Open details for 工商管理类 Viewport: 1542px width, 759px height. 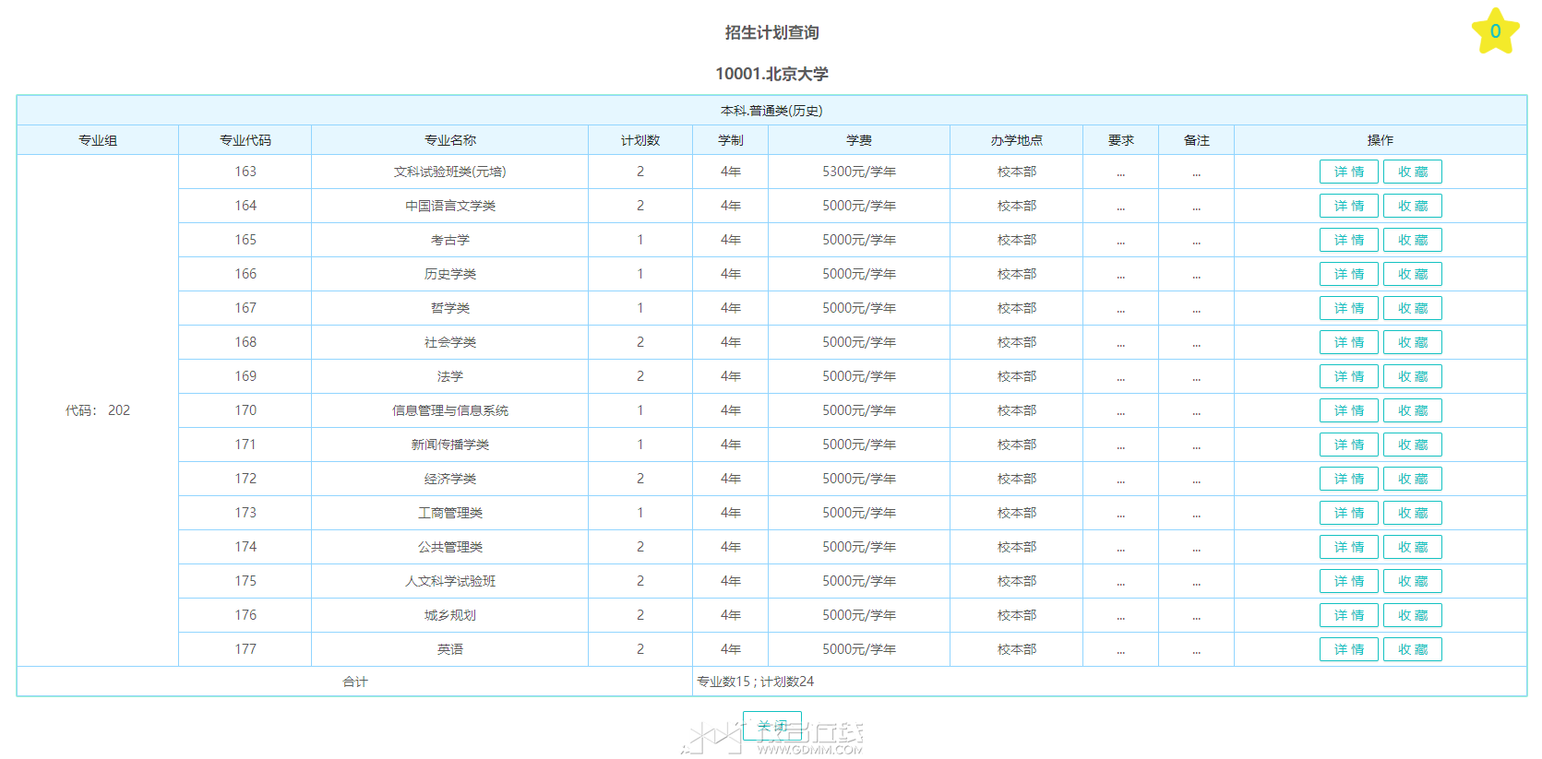tap(1348, 513)
